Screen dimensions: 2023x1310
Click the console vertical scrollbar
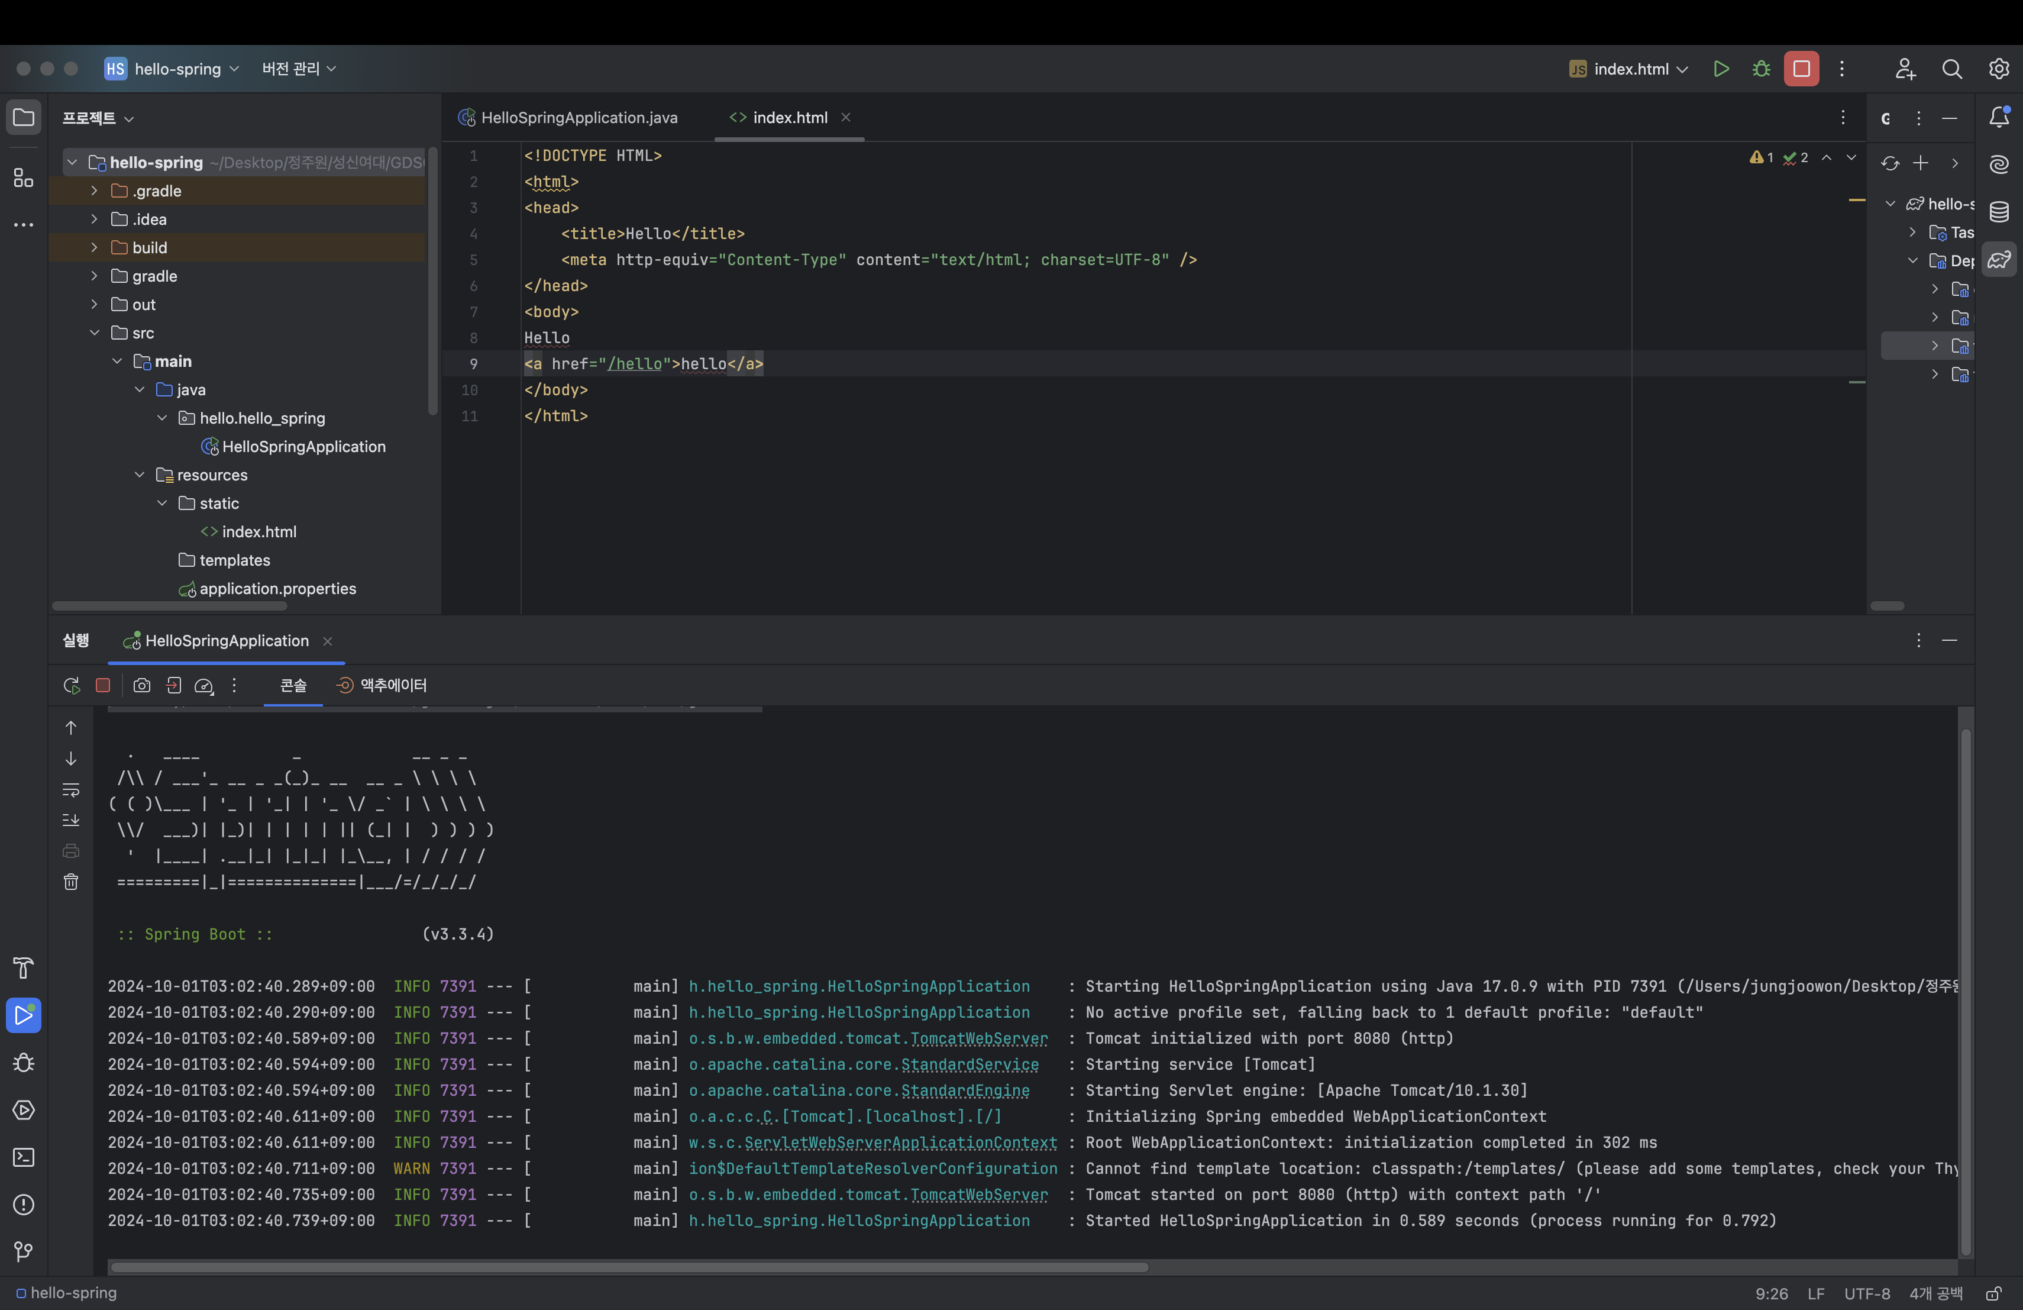1965,992
